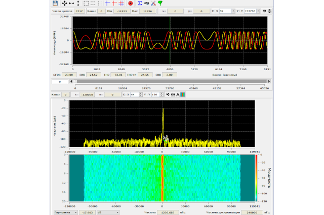Toggle the blue vertical cursor marker
The height and width of the screenshot is (215, 324).
tap(107, 3)
